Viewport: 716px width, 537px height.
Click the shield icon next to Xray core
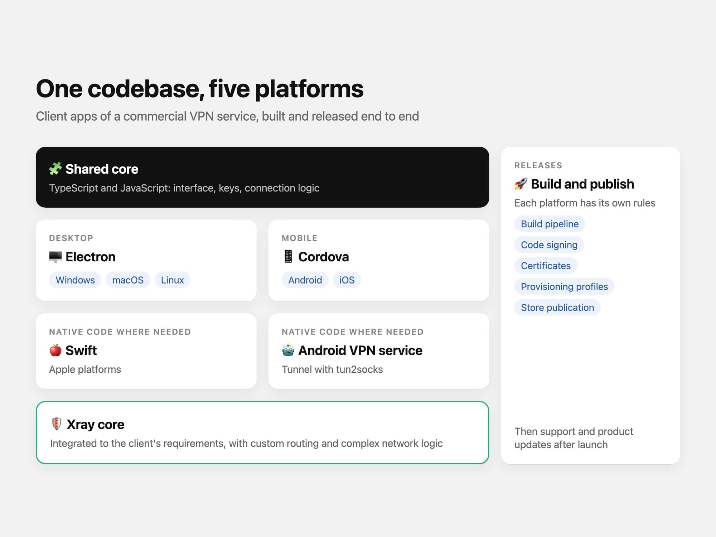coord(57,424)
